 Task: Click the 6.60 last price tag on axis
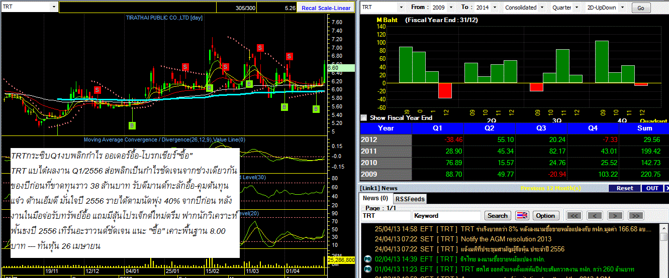(x=341, y=68)
